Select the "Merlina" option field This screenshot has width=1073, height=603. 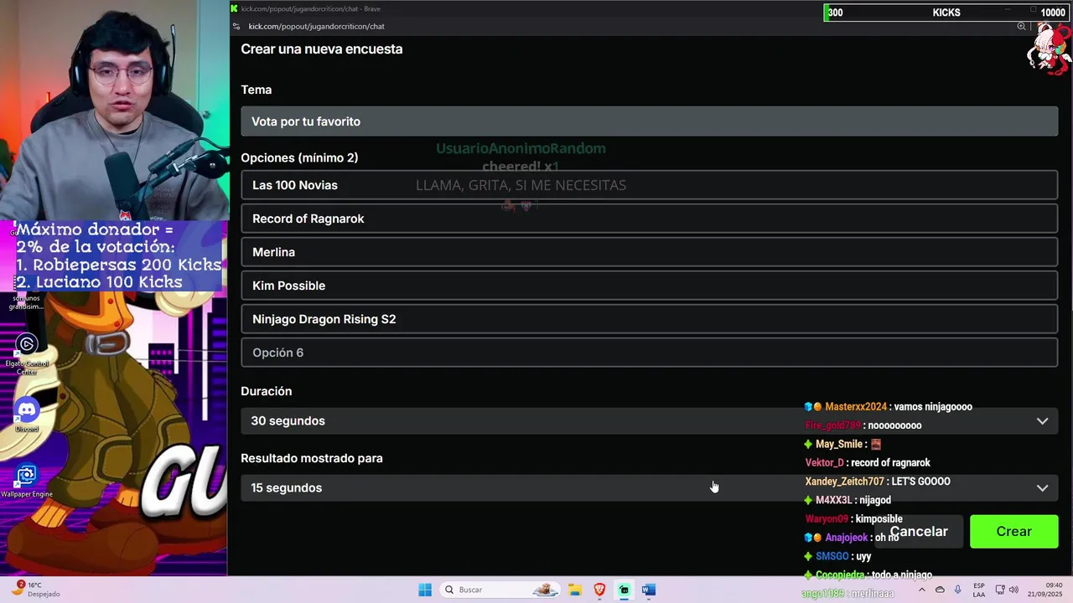tap(649, 252)
